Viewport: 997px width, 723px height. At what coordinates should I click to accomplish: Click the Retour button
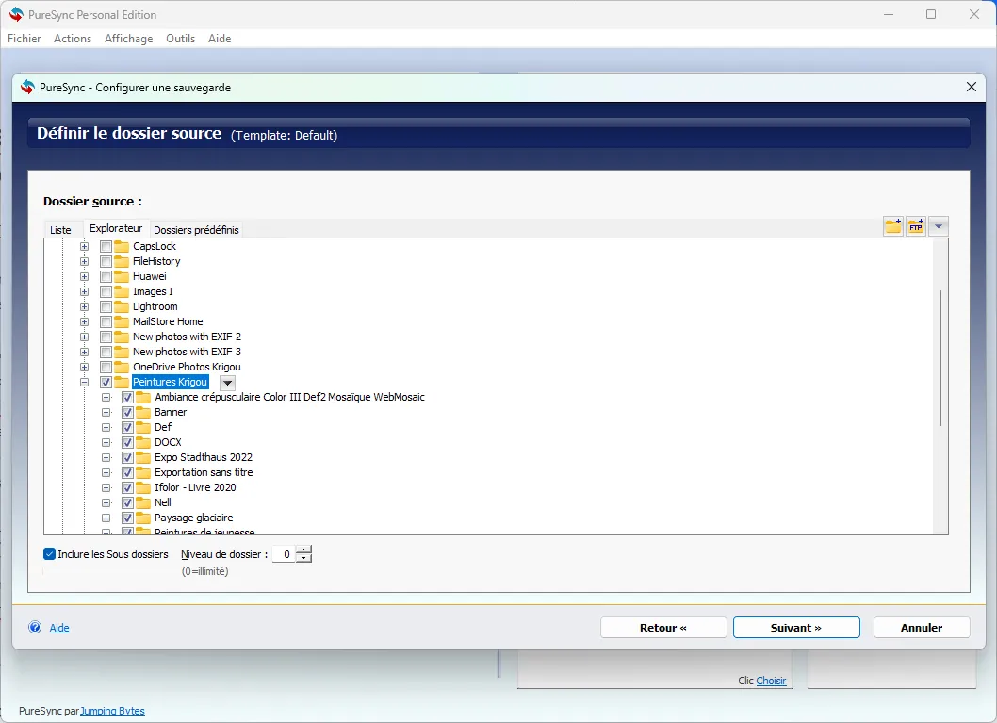663,628
